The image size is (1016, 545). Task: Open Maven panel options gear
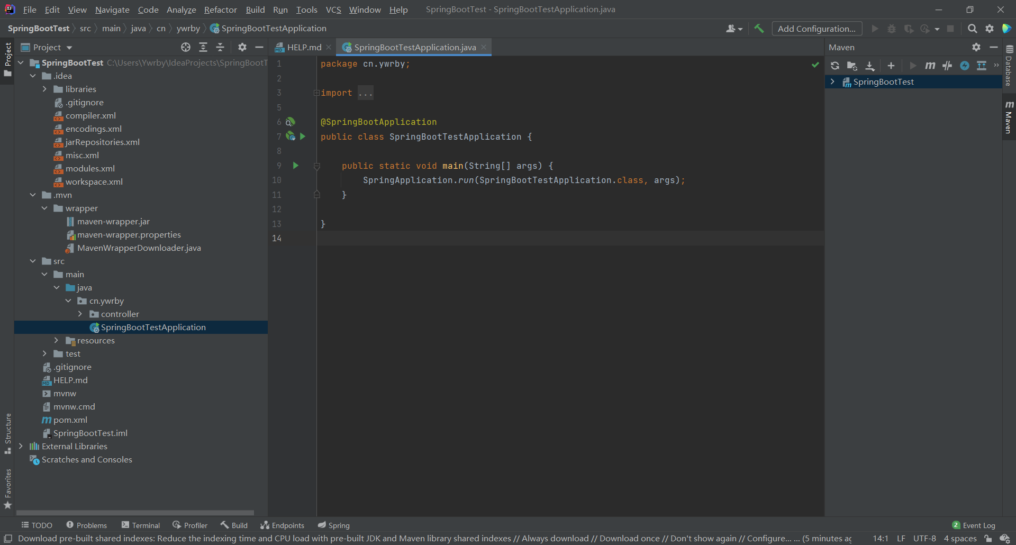(x=976, y=47)
